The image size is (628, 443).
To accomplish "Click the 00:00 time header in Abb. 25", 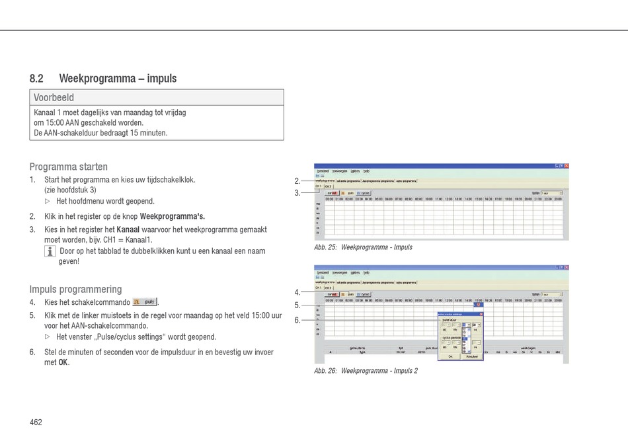I will (x=329, y=198).
